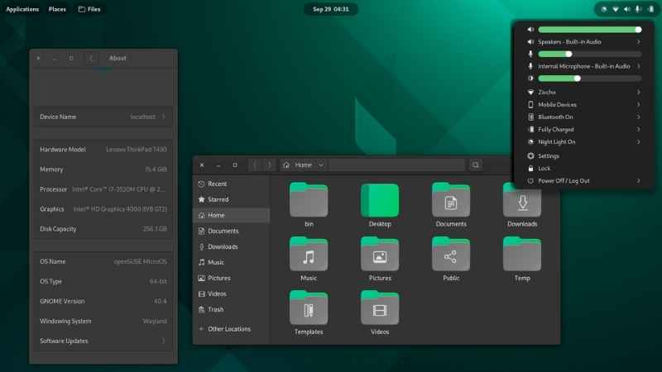Click the microphone icon in top bar
Image resolution: width=662 pixels, height=372 pixels.
[638, 9]
